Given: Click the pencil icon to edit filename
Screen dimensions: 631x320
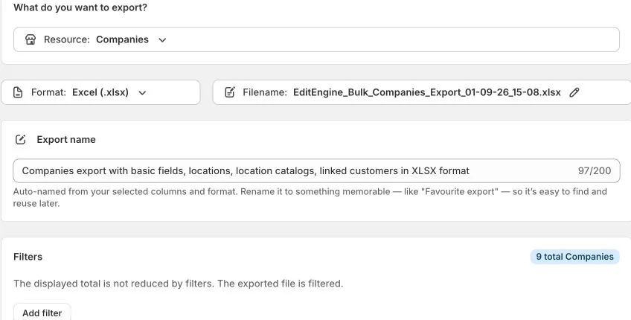Looking at the screenshot, I should (574, 92).
